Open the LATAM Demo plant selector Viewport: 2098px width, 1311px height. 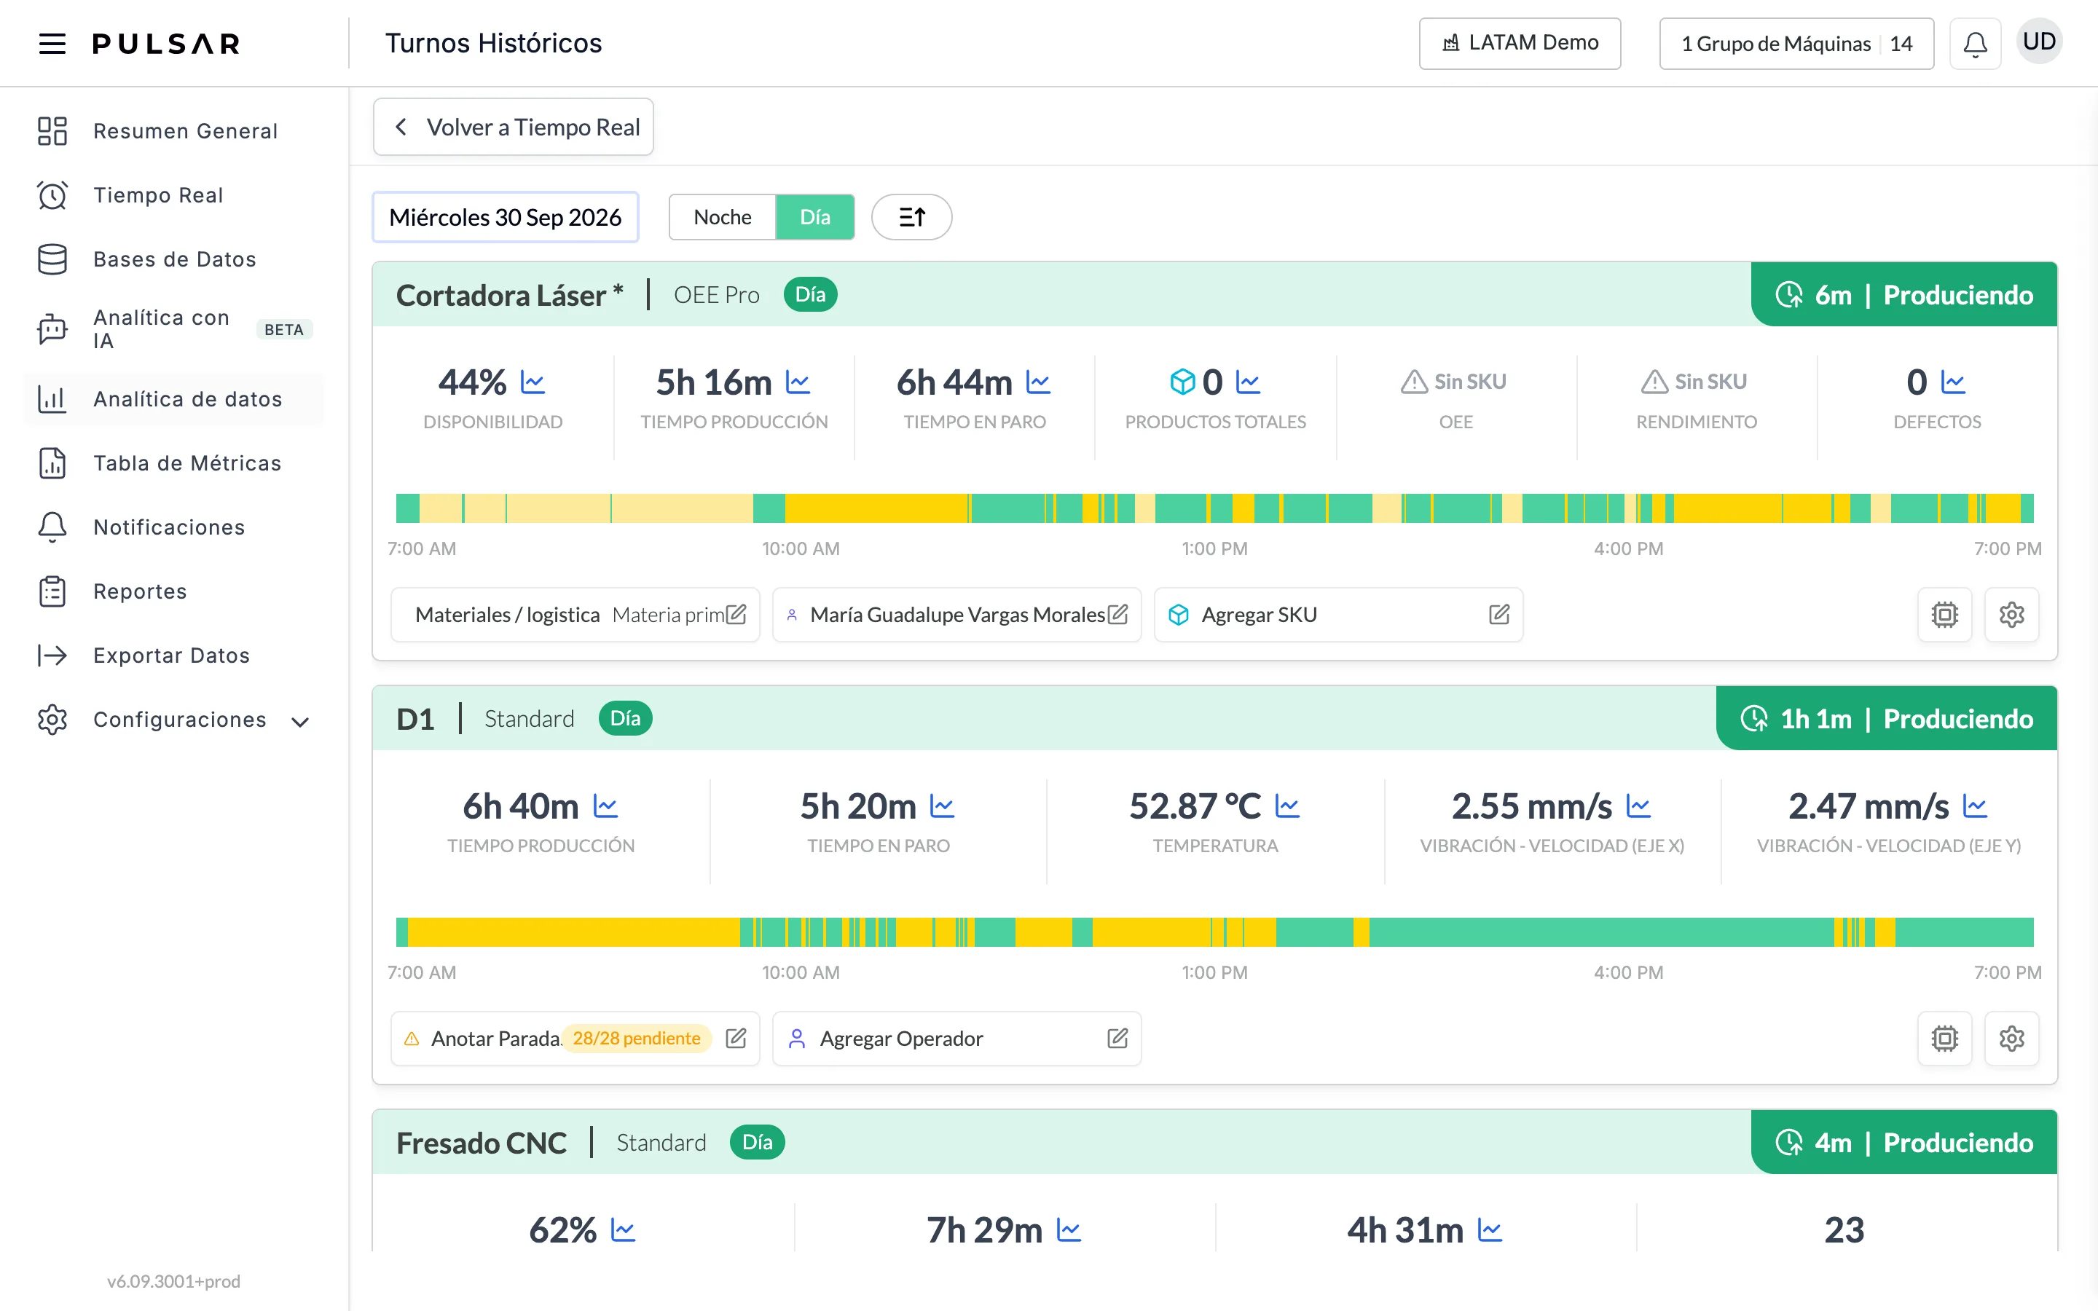click(x=1520, y=44)
